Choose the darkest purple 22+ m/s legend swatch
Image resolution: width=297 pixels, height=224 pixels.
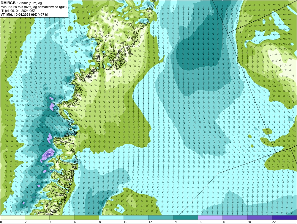pyautogui.click(x=285, y=217)
